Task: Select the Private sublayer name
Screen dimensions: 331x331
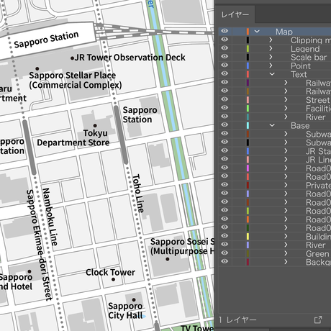Action: (x=318, y=185)
